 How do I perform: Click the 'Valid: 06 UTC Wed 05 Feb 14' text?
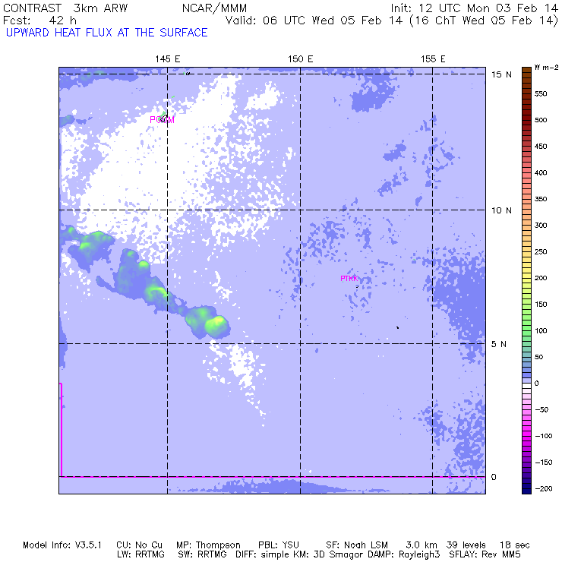(x=314, y=21)
